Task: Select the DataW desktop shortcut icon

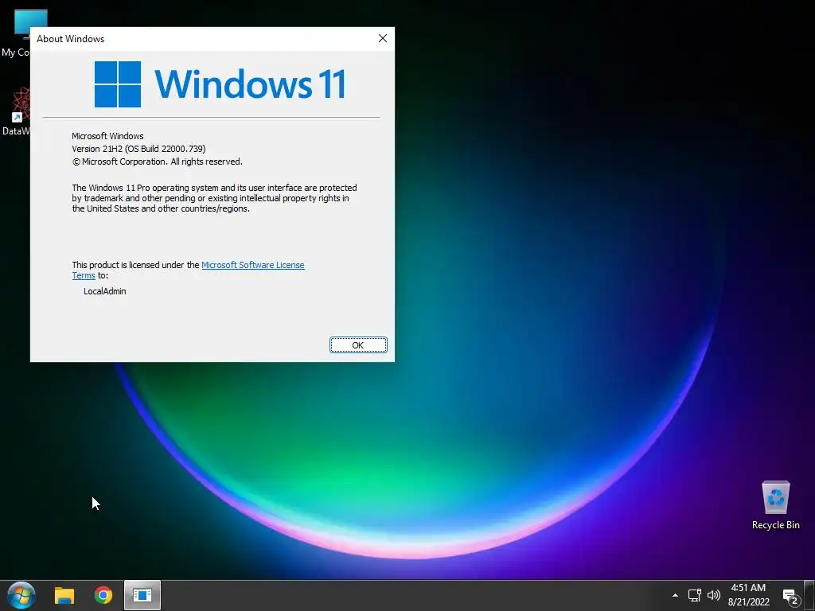Action: tap(16, 111)
